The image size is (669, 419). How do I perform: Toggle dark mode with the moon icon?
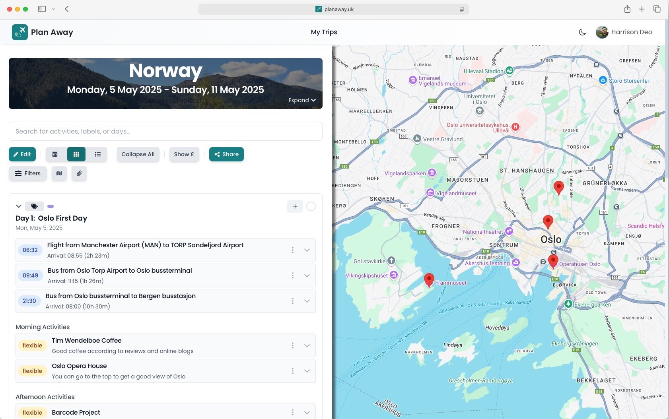pyautogui.click(x=582, y=32)
